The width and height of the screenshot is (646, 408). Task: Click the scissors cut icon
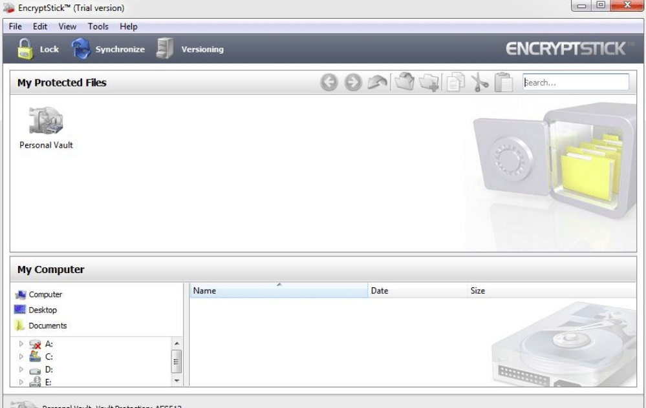[480, 82]
